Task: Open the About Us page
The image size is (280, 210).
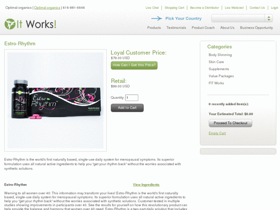Action: pyautogui.click(x=227, y=28)
